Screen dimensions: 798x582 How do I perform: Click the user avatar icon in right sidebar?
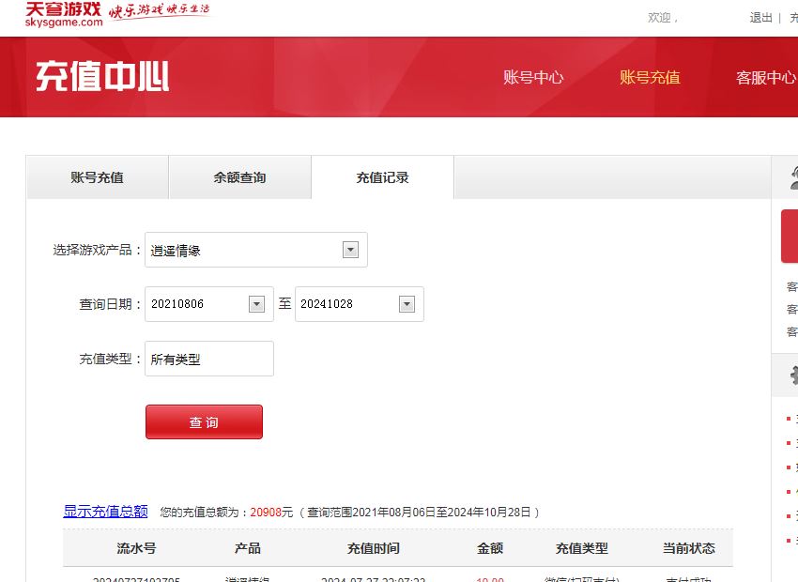792,176
